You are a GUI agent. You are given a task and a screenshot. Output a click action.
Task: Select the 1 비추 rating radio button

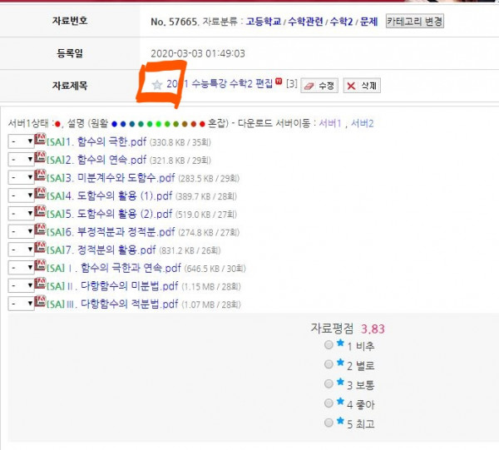(329, 344)
